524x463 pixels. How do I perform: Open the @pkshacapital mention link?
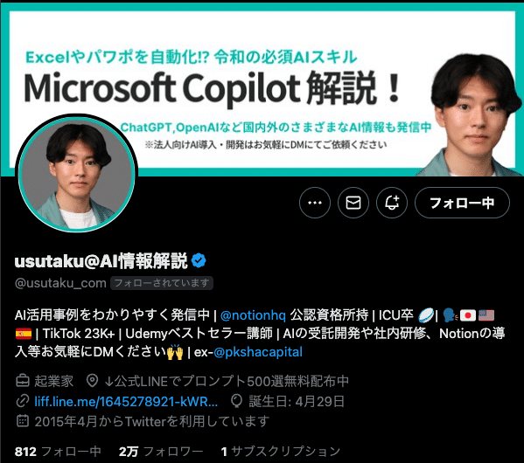click(x=258, y=352)
